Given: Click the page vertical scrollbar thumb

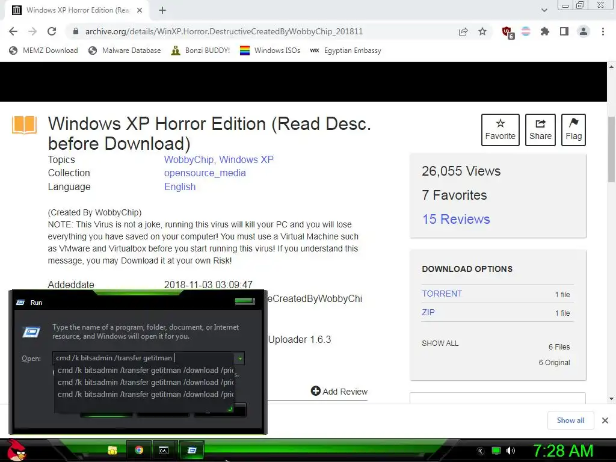Looking at the screenshot, I should tap(612, 149).
